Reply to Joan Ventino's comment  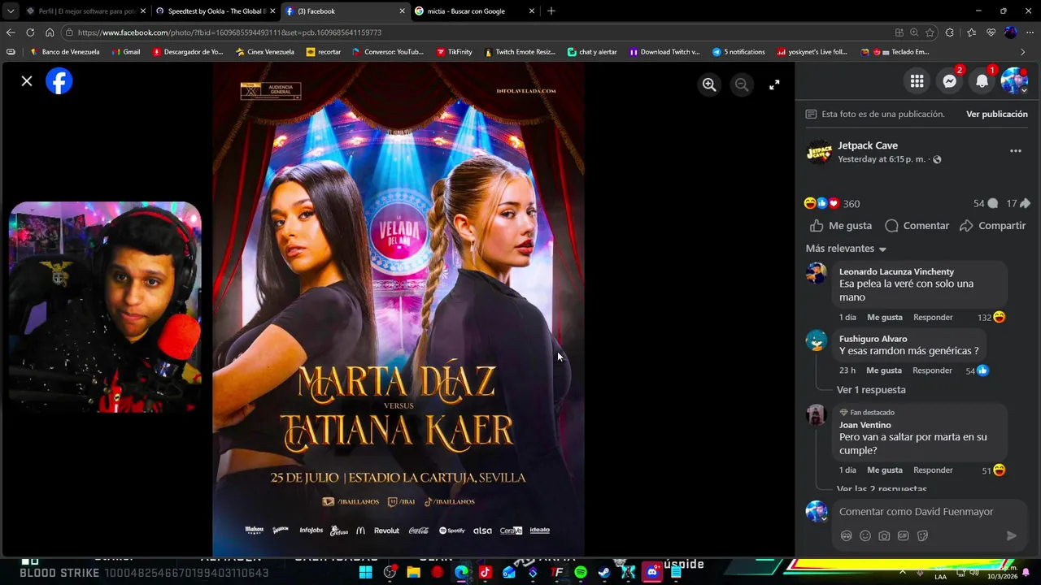point(933,470)
